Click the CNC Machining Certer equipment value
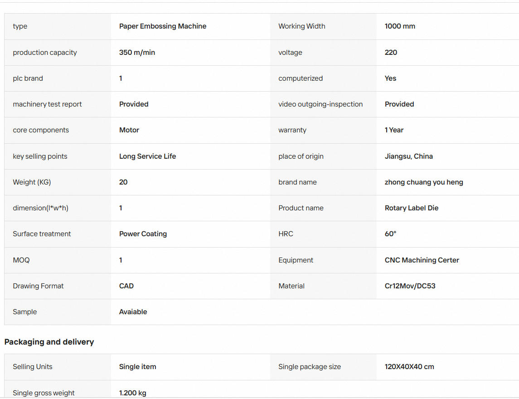This screenshot has width=519, height=399. pos(422,260)
